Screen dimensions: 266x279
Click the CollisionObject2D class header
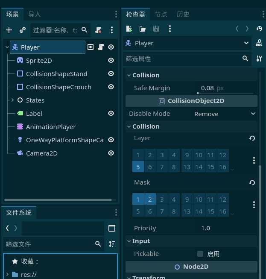click(x=191, y=101)
